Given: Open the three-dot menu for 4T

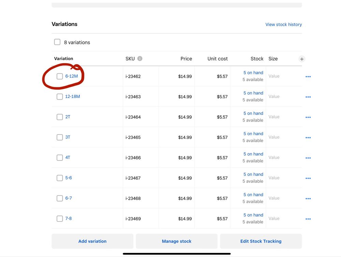Looking at the screenshot, I should [x=308, y=158].
